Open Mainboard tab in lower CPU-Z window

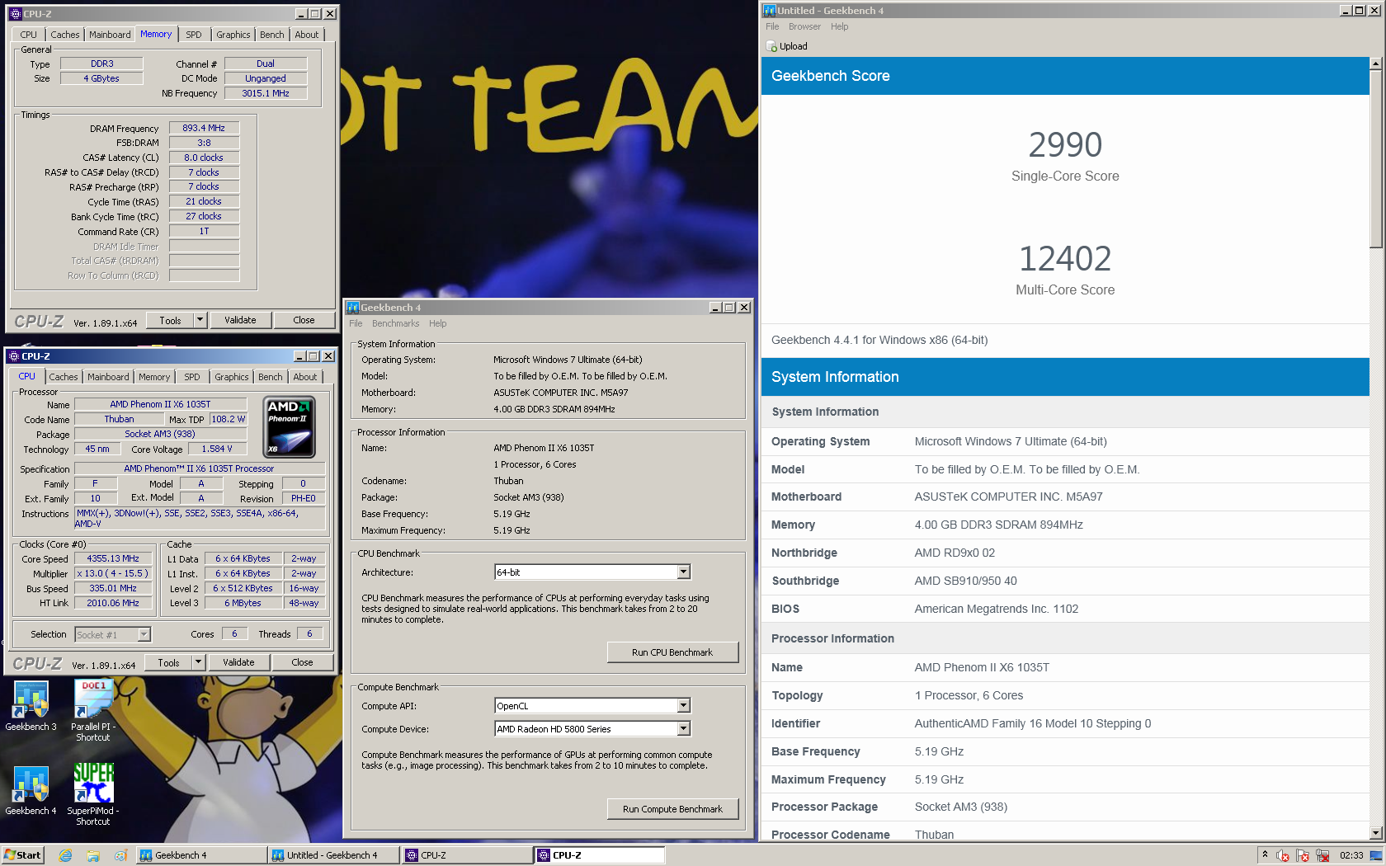click(x=108, y=377)
